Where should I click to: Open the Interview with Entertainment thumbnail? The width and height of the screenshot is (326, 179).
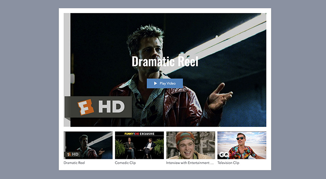click(191, 145)
